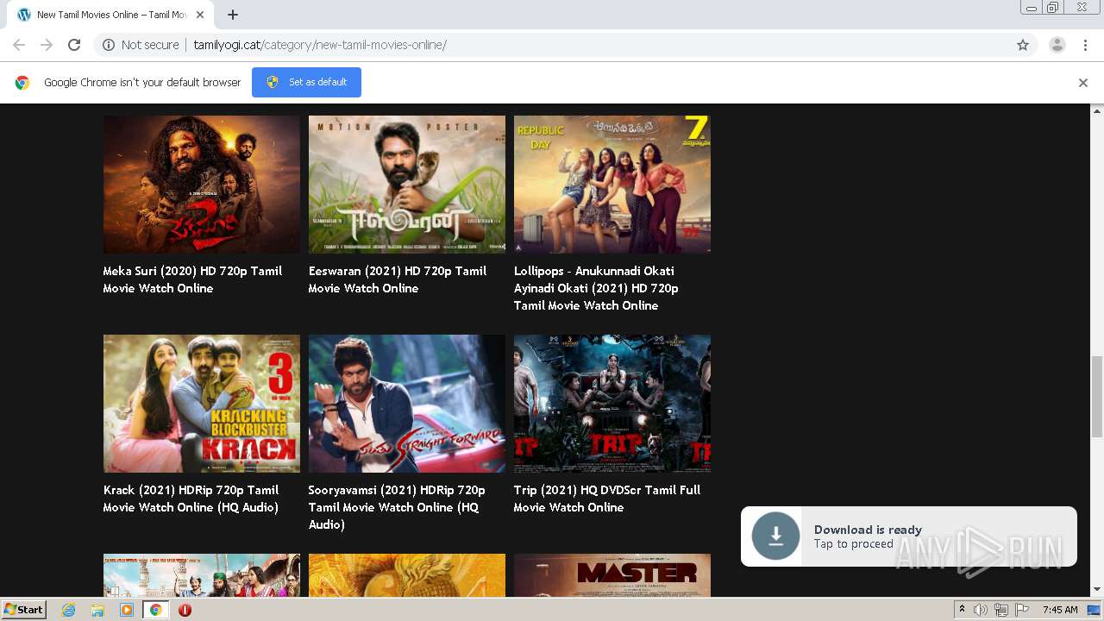Open Eeswaran movie poster thumbnail
This screenshot has width=1104, height=621.
[x=407, y=185]
